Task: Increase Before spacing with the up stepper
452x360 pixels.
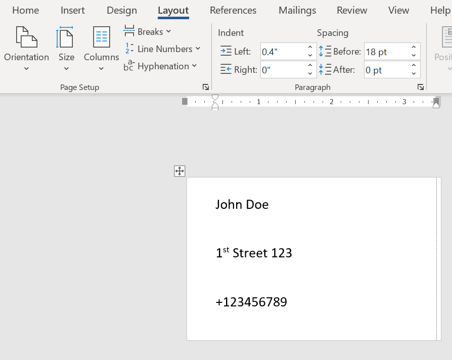Action: click(413, 47)
